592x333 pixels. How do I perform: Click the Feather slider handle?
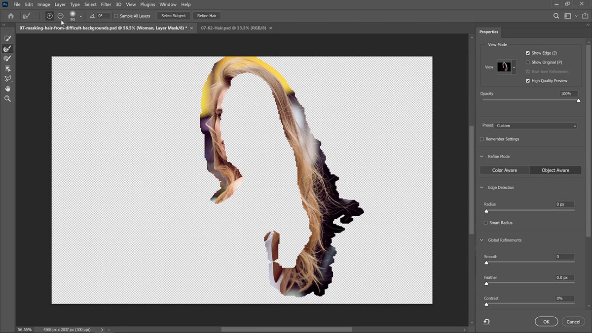(486, 284)
